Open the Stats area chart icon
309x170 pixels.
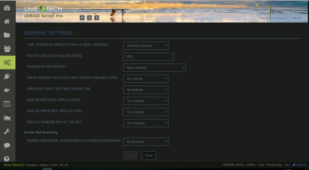[x=7, y=118]
